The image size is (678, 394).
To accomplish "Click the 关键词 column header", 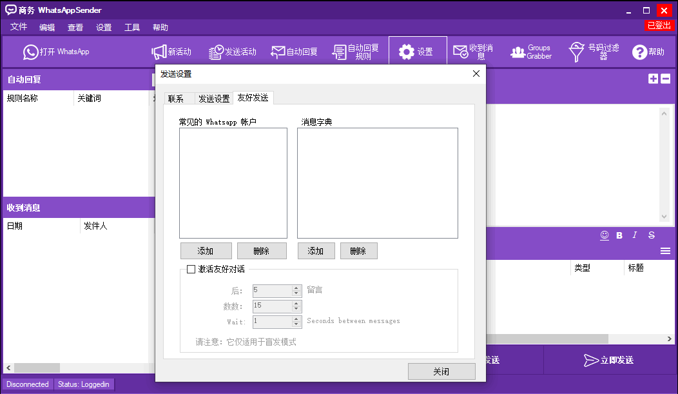I will pyautogui.click(x=111, y=98).
